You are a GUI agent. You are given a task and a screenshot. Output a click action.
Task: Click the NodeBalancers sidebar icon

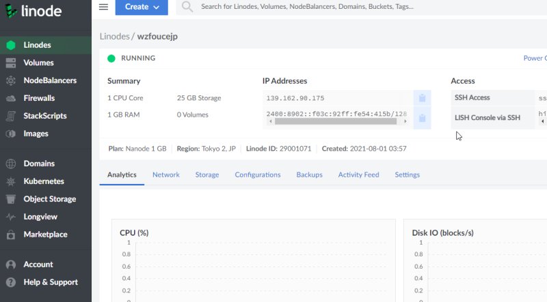point(11,80)
